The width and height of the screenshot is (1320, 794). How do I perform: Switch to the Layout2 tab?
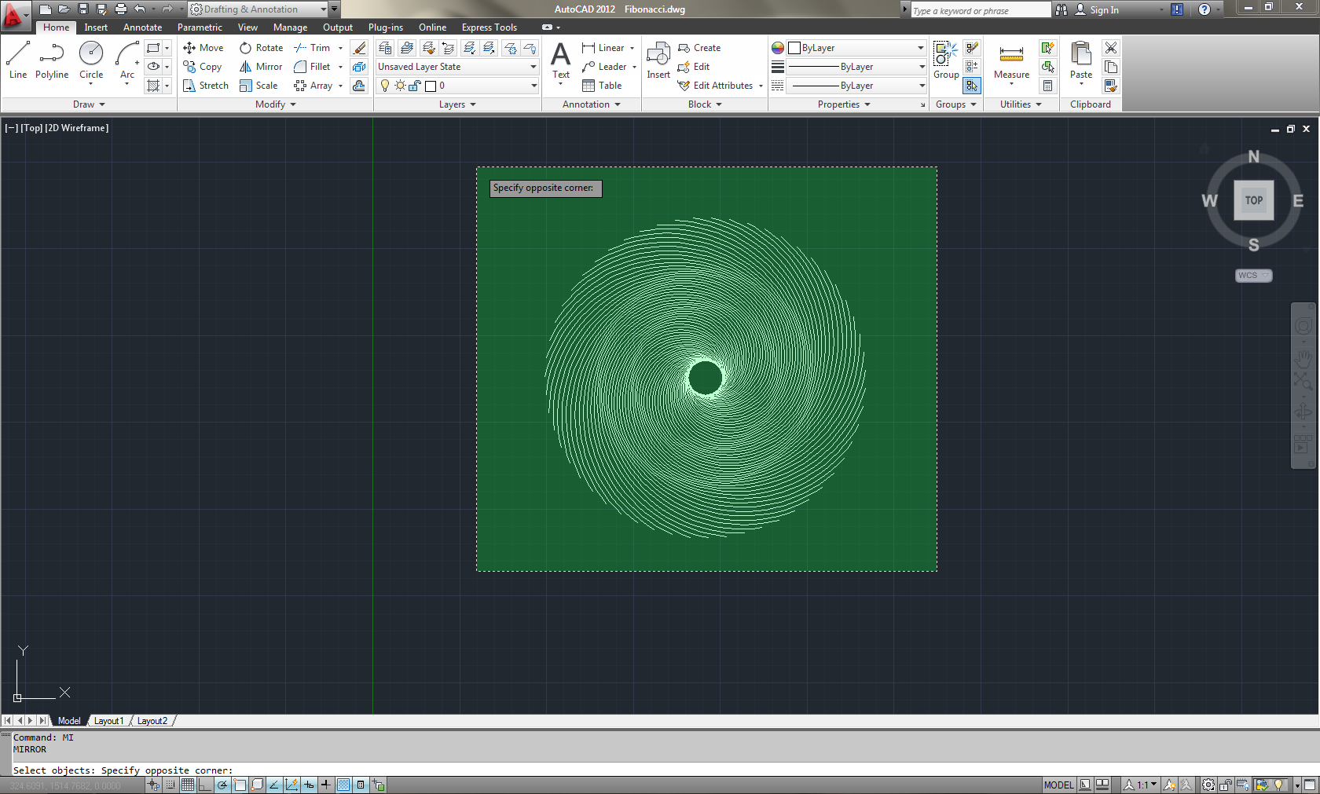click(x=152, y=721)
